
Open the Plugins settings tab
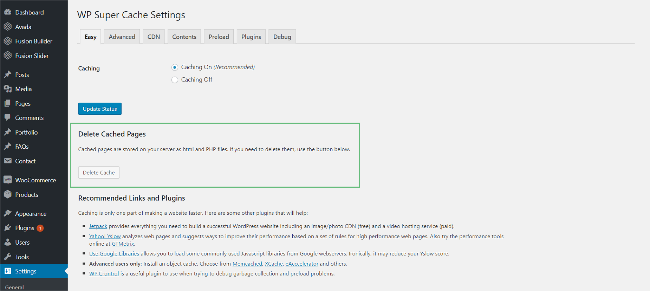[251, 37]
